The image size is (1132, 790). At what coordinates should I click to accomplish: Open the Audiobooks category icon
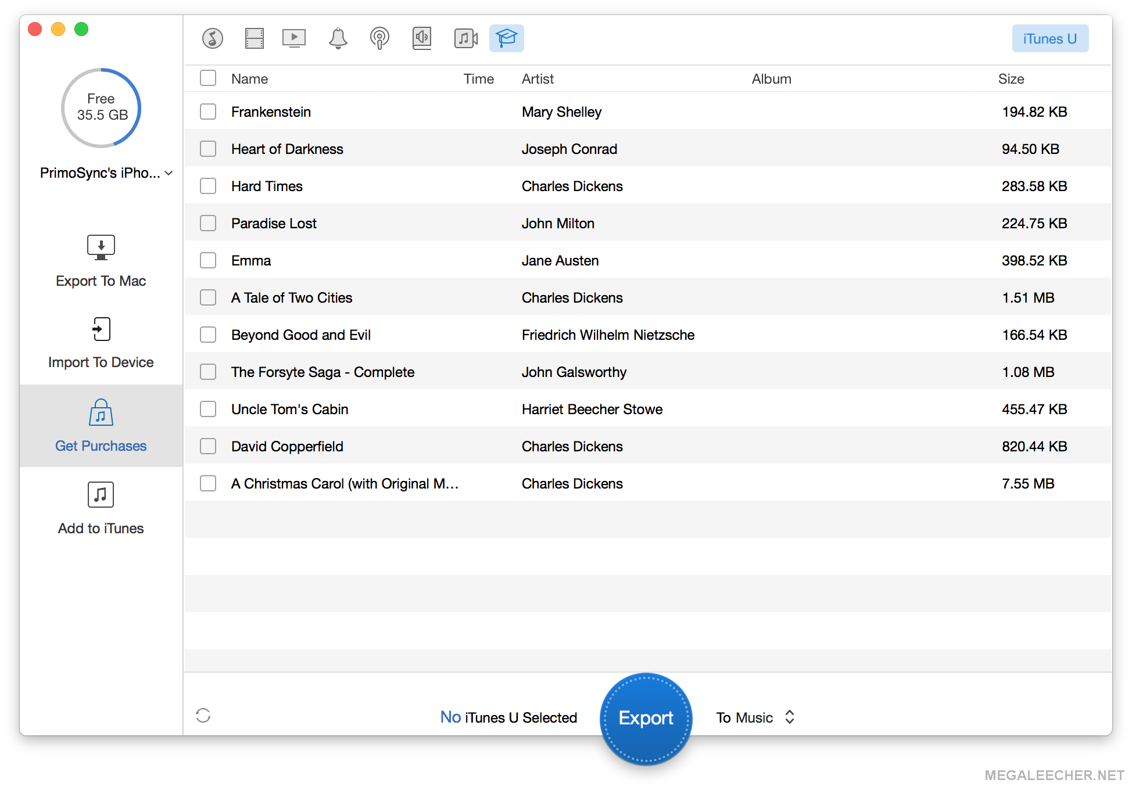point(422,38)
